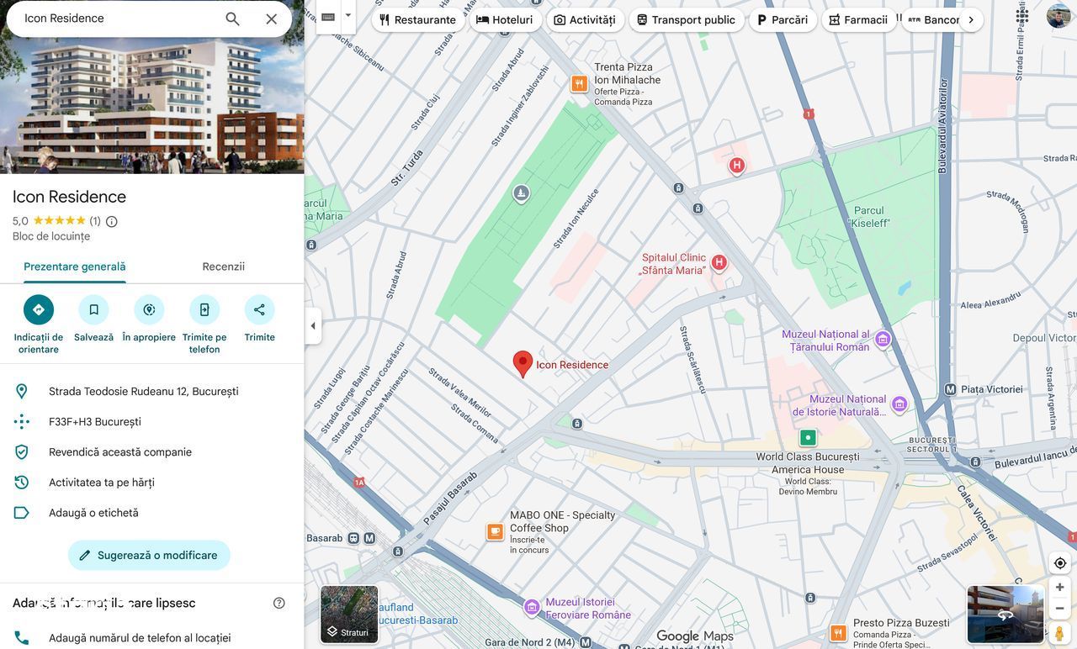The image size is (1077, 649).
Task: Toggle the Straturi layers satellite view
Action: point(349,615)
